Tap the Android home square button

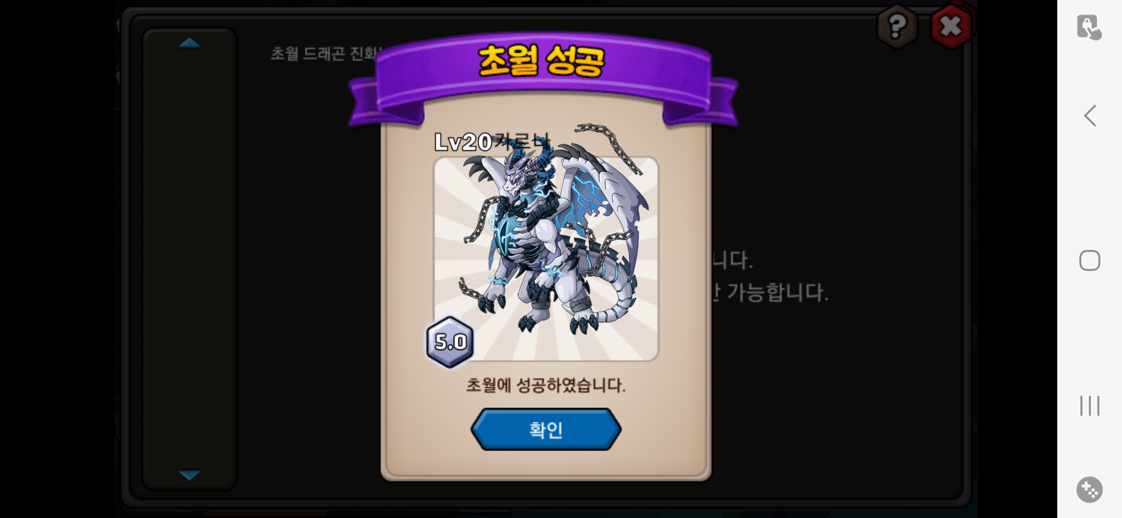click(1090, 260)
